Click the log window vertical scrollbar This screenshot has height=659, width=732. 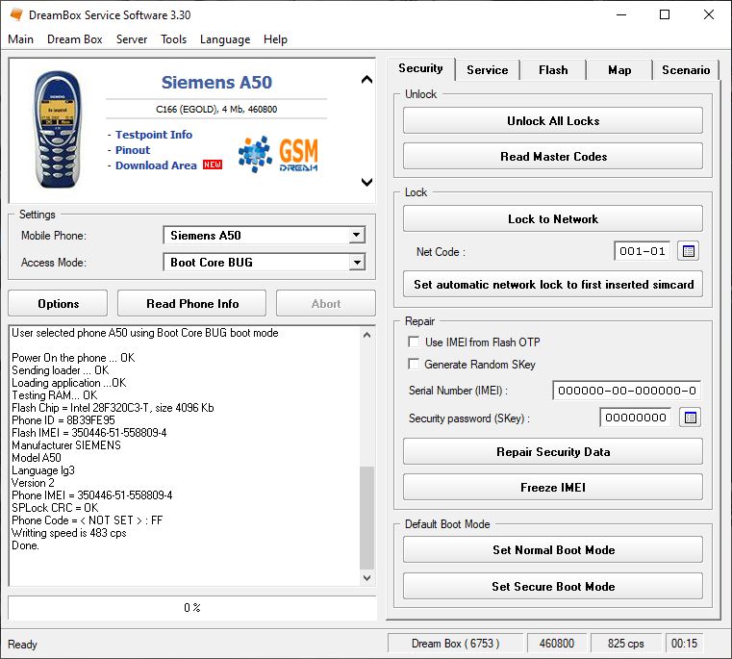(x=366, y=517)
